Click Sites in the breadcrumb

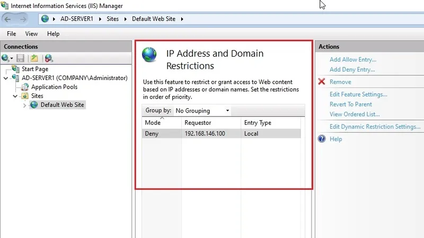click(112, 19)
